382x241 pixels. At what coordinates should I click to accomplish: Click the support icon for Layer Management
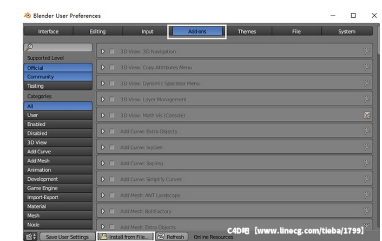coord(366,99)
